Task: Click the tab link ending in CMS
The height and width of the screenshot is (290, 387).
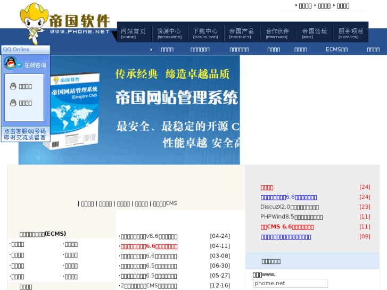Action: 165,203
